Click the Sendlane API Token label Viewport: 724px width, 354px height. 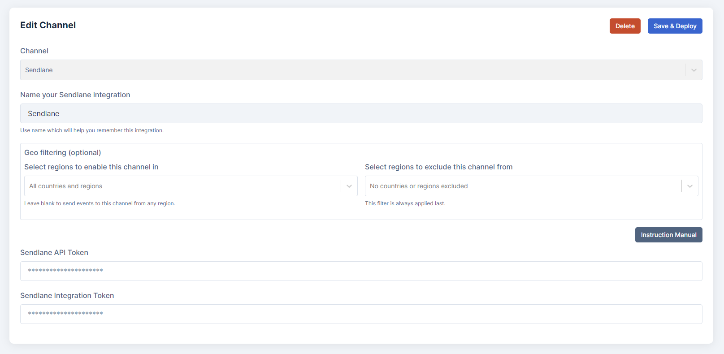tap(54, 253)
